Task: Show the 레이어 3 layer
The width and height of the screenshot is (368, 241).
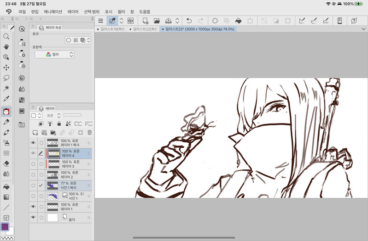Action: point(33,164)
